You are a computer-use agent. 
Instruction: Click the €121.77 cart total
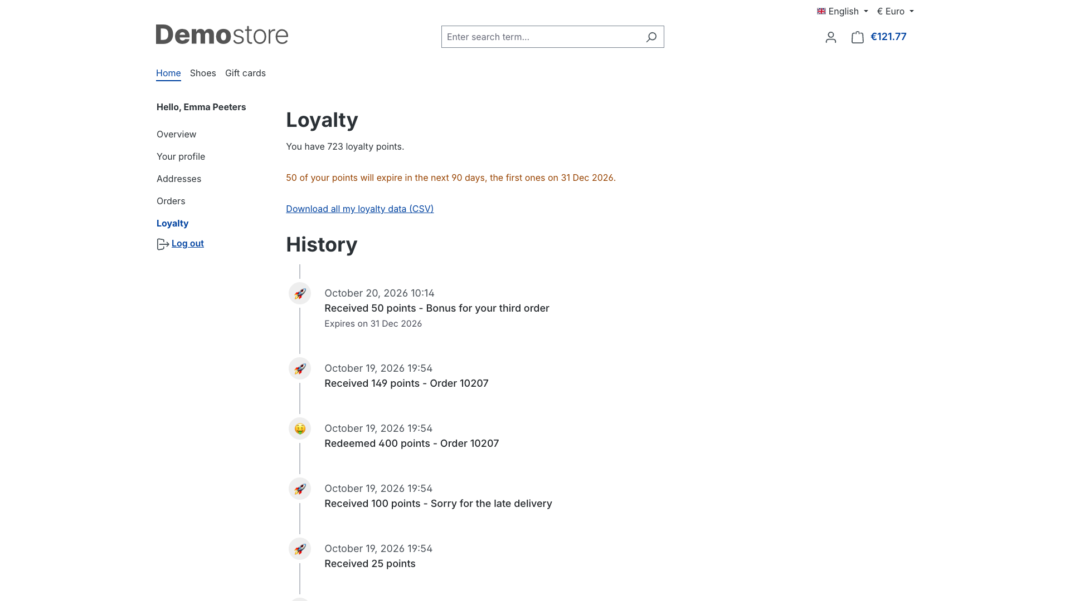[x=888, y=37]
